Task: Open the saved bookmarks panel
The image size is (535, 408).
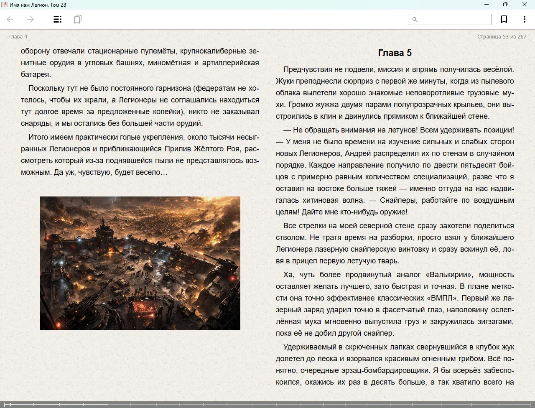Action: (x=77, y=19)
